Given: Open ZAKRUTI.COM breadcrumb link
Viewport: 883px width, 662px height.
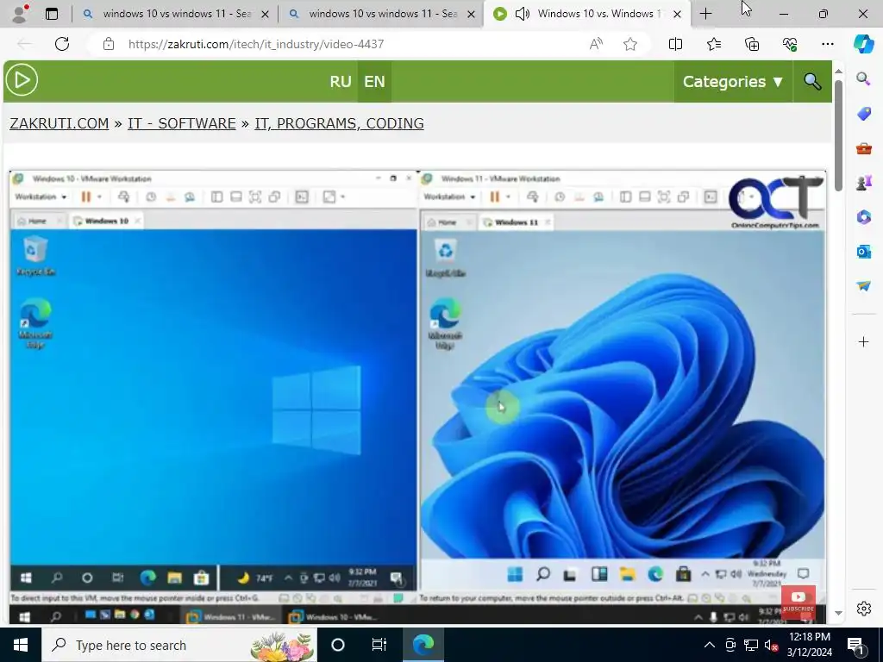Looking at the screenshot, I should pyautogui.click(x=59, y=123).
